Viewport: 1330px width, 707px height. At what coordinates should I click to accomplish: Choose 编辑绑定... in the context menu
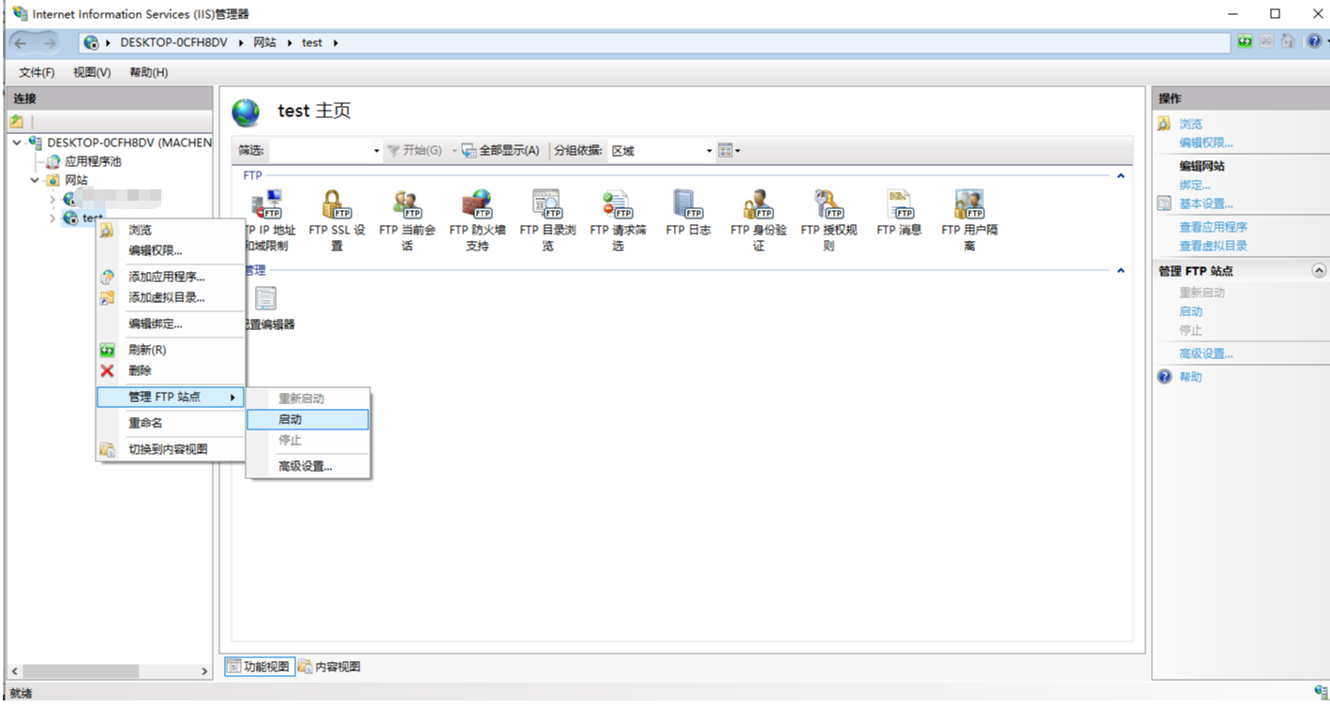point(171,323)
